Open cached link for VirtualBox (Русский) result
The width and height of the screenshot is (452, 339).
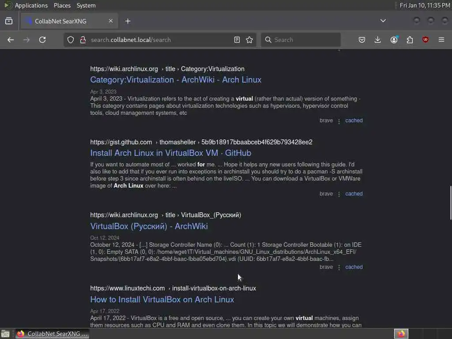pyautogui.click(x=354, y=267)
